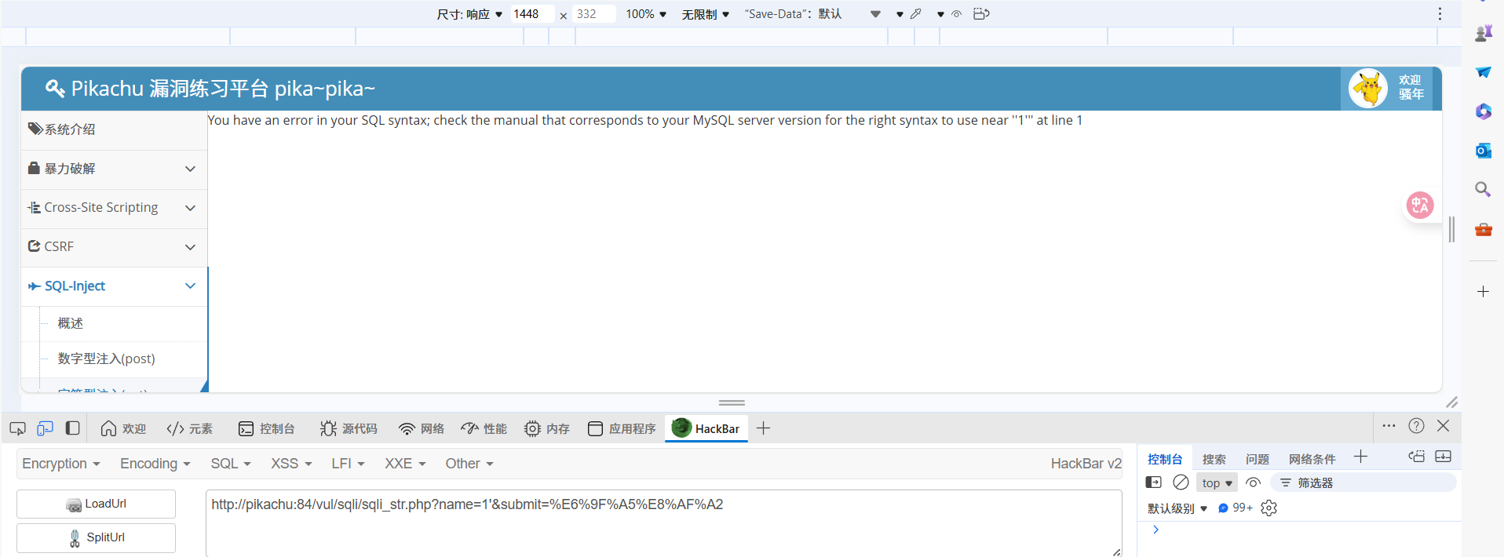The image size is (1504, 557).
Task: Open the 数字型注入(post) link
Action: click(106, 359)
